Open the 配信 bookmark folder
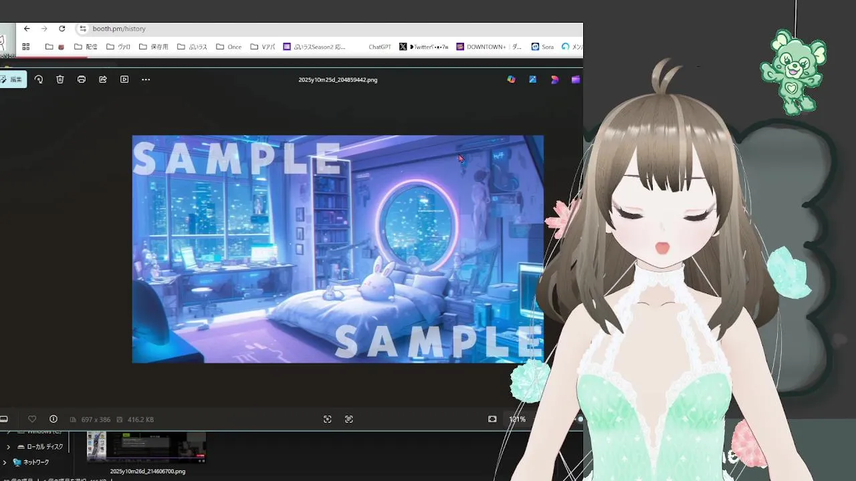The width and height of the screenshot is (856, 481). coord(86,47)
